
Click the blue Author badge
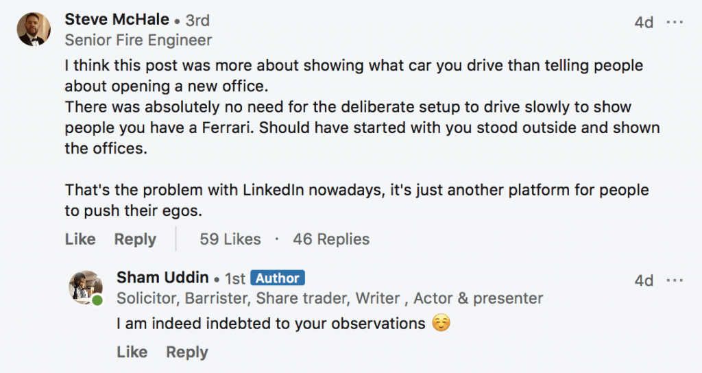278,278
